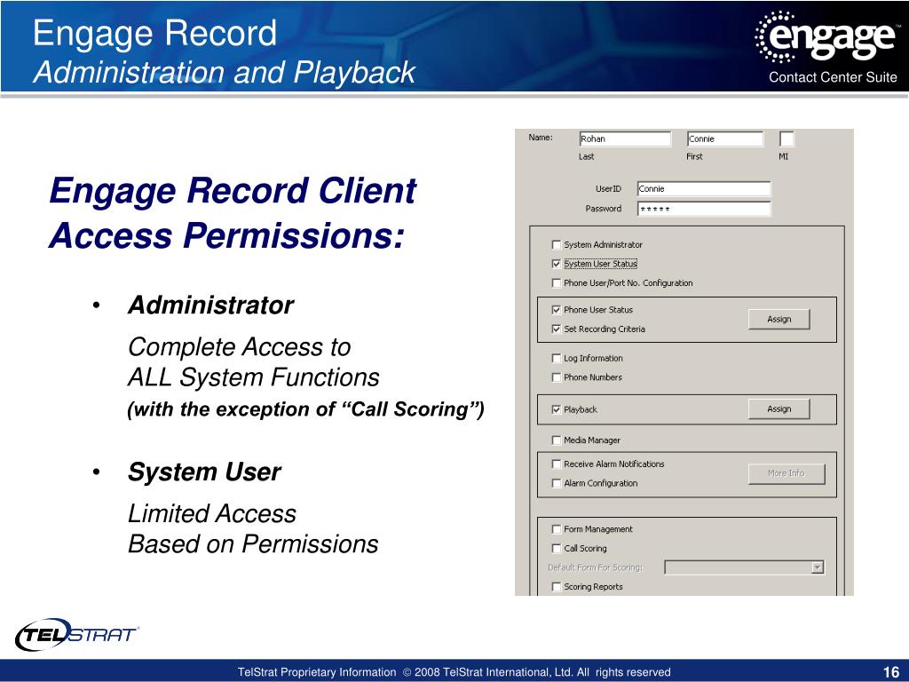This screenshot has height=682, width=909.
Task: Click the 'System User' bullet heading
Action: (204, 472)
